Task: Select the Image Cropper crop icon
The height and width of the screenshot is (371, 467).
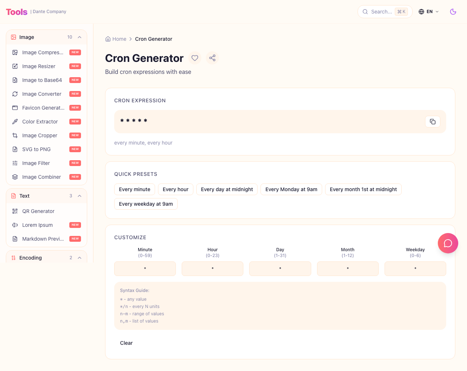Action: tap(15, 135)
